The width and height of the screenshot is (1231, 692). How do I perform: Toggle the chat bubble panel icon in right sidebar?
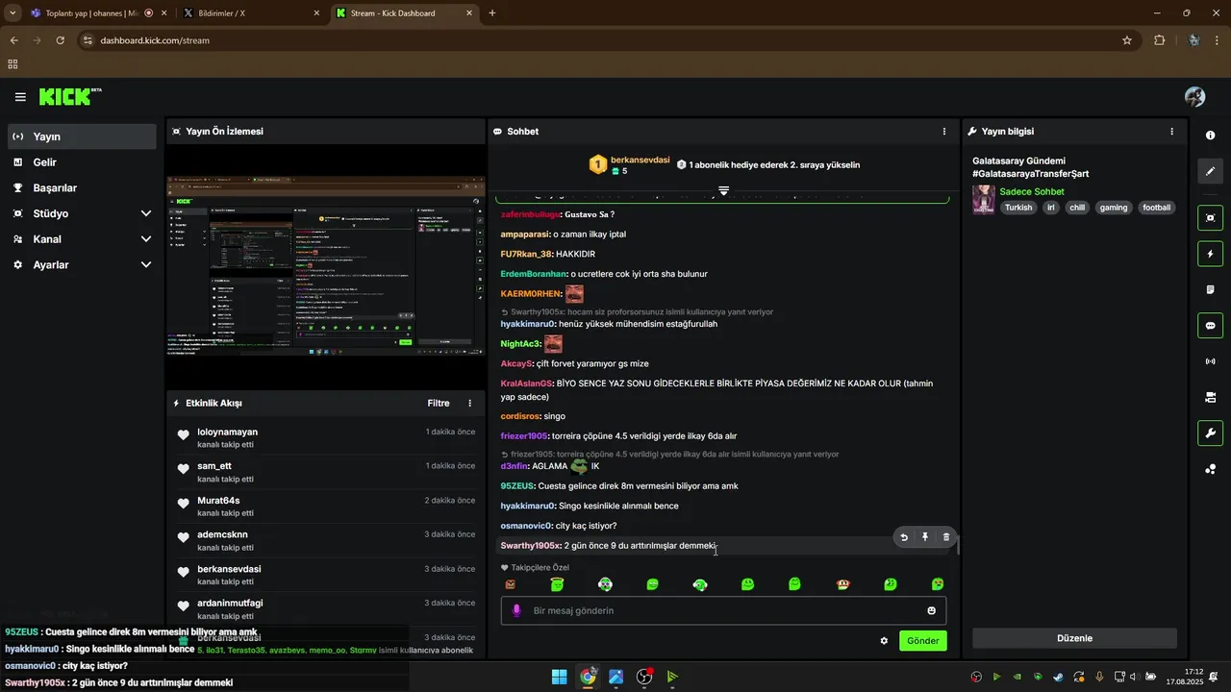tap(1210, 325)
